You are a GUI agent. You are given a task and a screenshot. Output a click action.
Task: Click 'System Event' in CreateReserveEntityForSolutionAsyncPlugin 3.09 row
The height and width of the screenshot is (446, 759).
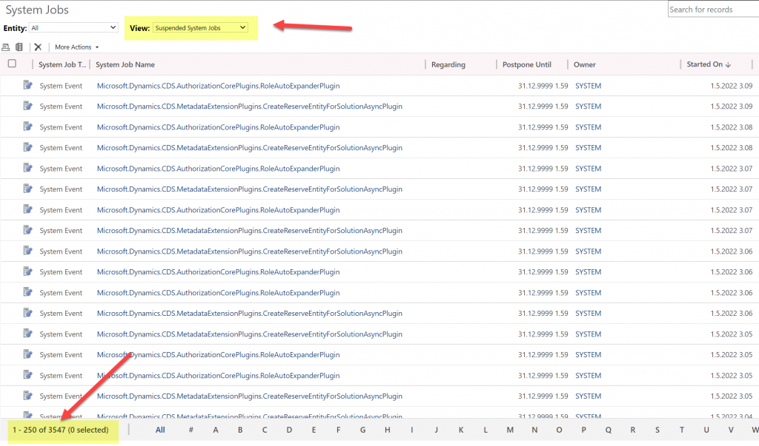click(61, 107)
